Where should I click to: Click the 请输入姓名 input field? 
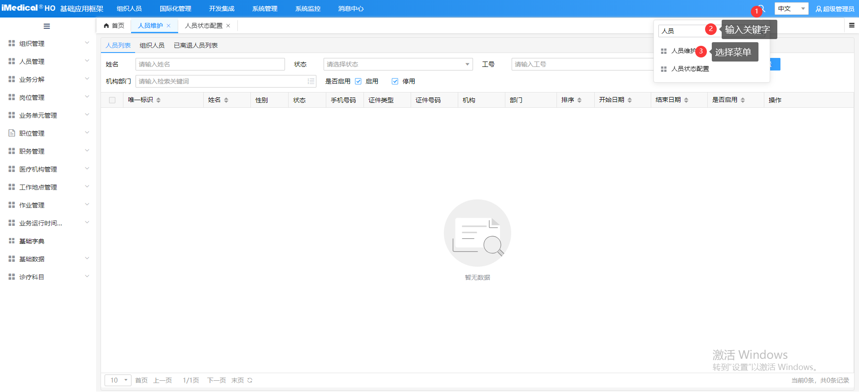[x=210, y=64]
